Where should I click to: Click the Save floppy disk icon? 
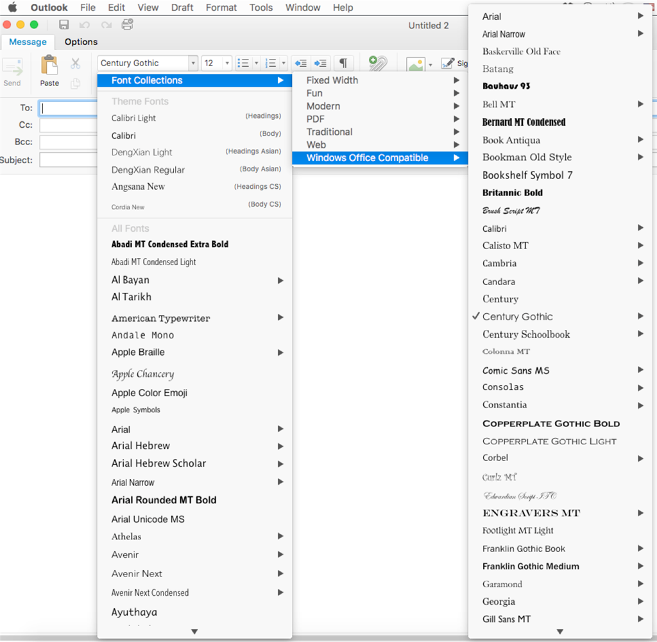[x=64, y=25]
